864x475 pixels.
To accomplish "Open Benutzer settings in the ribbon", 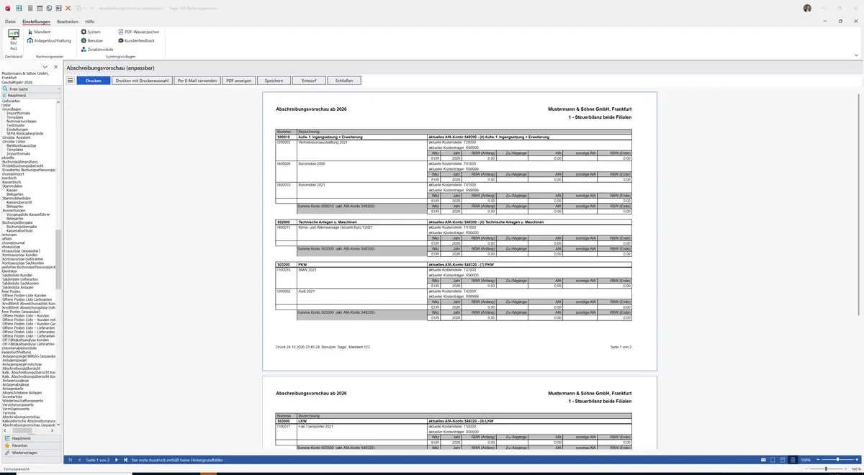I will pyautogui.click(x=92, y=41).
